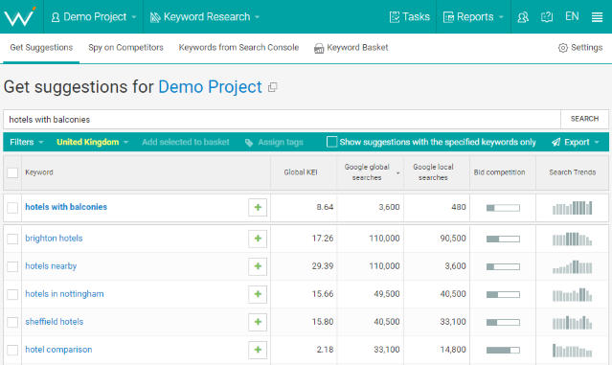Add 'brighton hotels' to basket
Image resolution: width=612 pixels, height=365 pixels.
point(258,239)
